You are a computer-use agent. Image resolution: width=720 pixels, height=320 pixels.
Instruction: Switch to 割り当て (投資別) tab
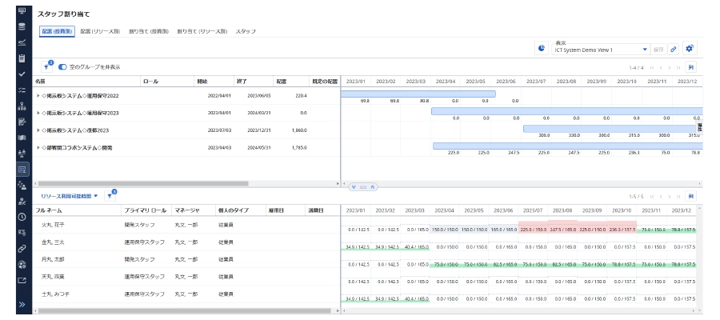[x=148, y=32]
